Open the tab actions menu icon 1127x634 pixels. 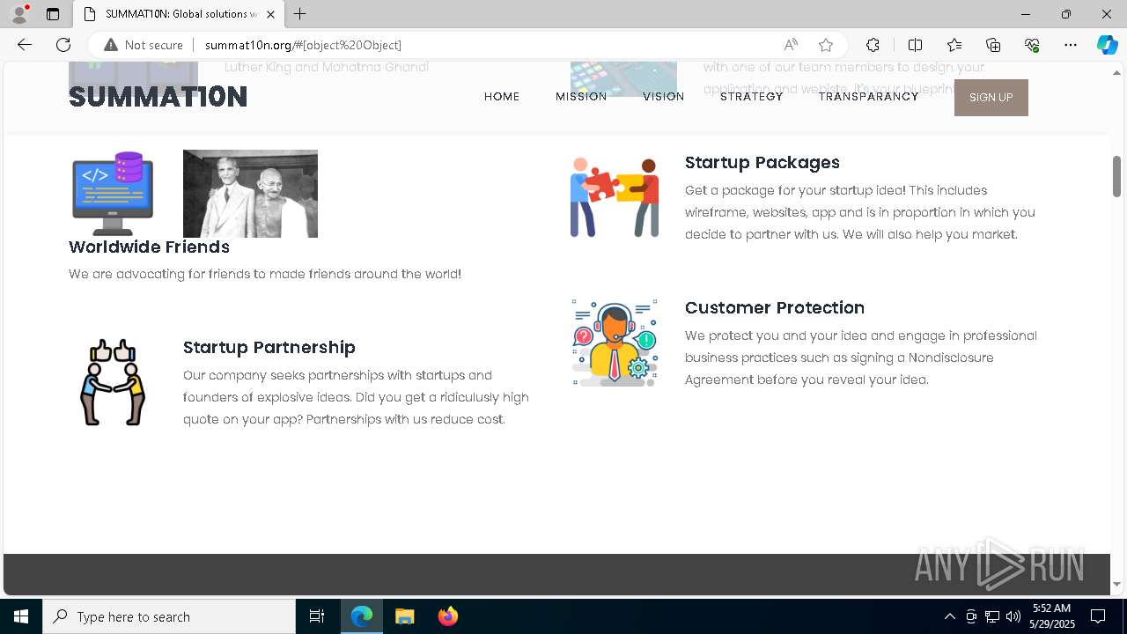coord(53,14)
